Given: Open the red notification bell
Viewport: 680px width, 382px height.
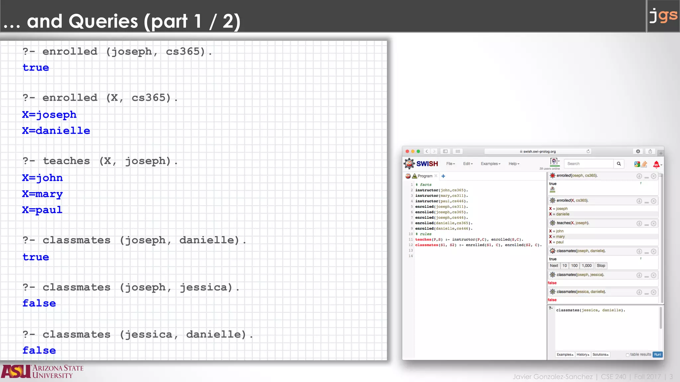Looking at the screenshot, I should (x=656, y=164).
